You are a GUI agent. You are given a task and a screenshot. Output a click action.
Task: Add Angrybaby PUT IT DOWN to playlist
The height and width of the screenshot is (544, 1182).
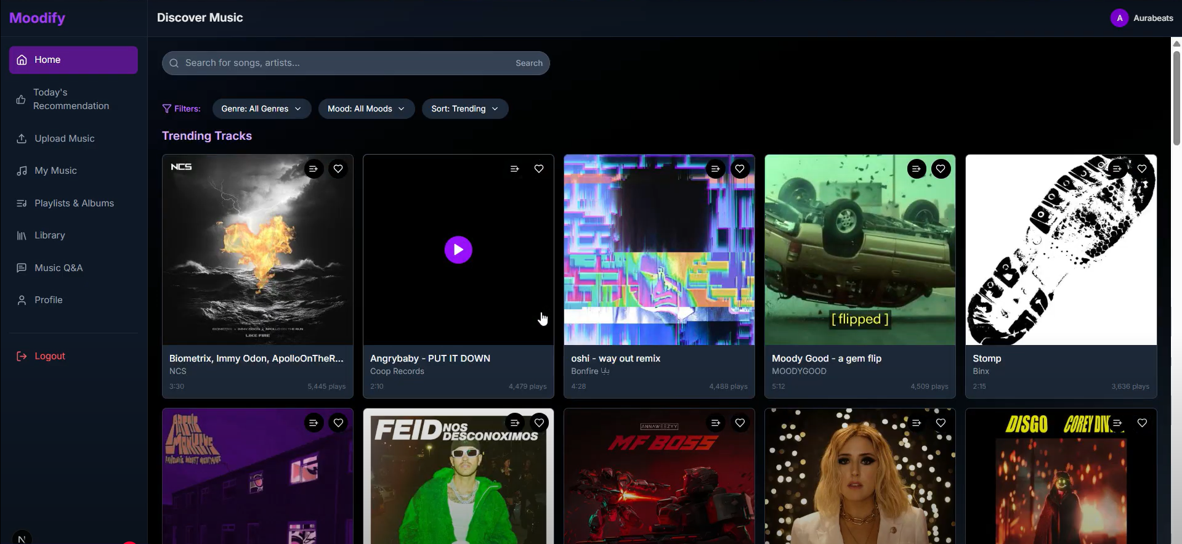click(x=514, y=169)
